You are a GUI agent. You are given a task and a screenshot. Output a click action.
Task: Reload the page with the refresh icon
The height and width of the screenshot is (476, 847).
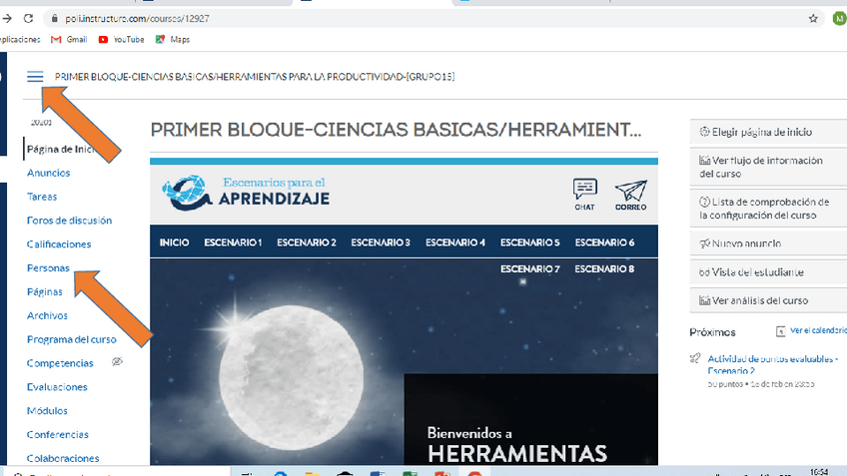(x=28, y=19)
